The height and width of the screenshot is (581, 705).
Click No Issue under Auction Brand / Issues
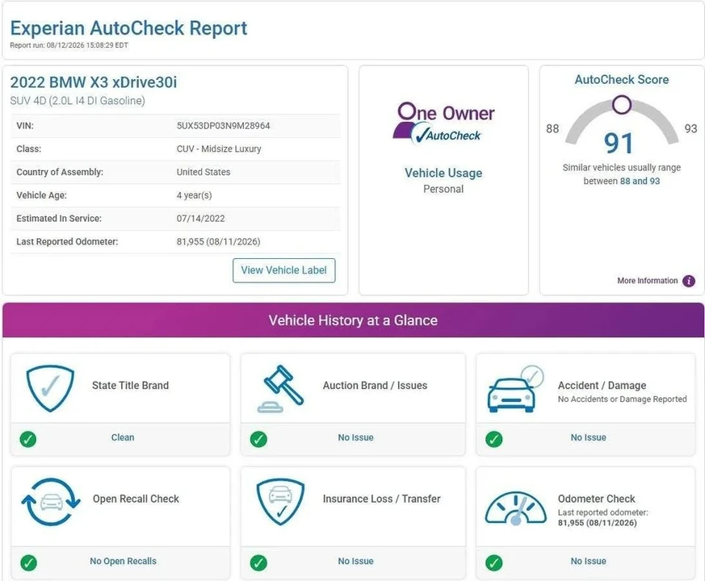coord(355,437)
